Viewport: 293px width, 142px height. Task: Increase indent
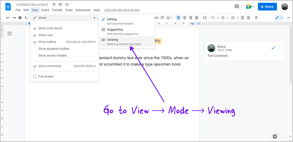coord(248,18)
